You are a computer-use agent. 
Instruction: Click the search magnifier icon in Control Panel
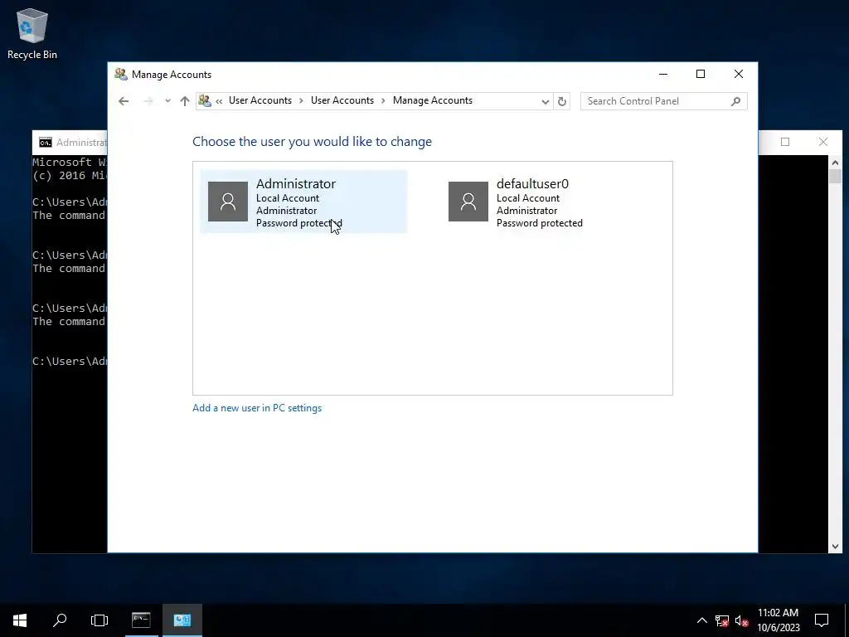(x=735, y=101)
